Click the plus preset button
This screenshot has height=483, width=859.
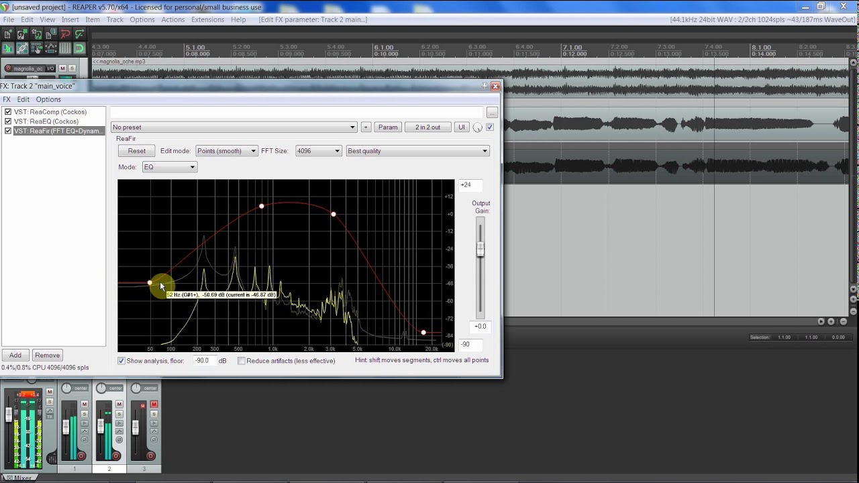(366, 127)
